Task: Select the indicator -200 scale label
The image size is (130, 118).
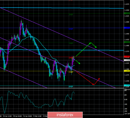Action: tap(126, 109)
